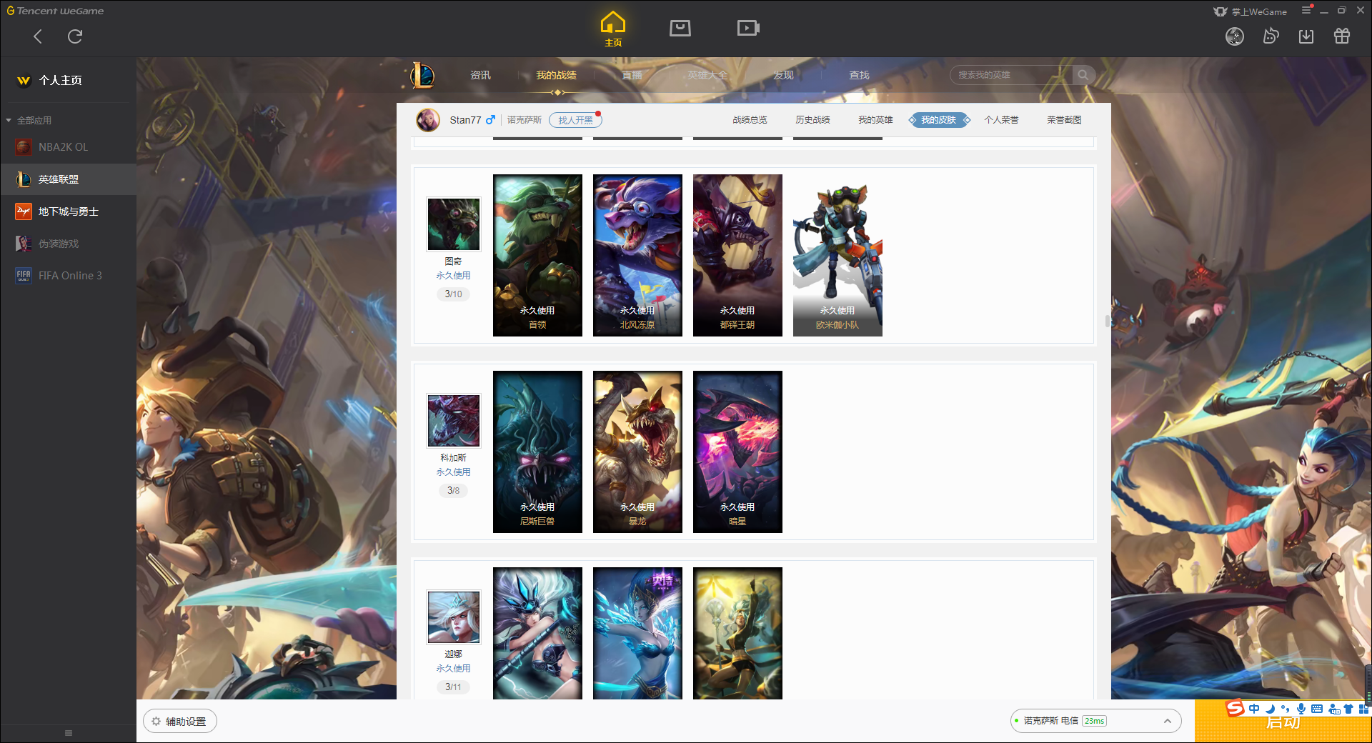
Task: View the 迦娜 skin card marked 史诗
Action: [x=637, y=633]
